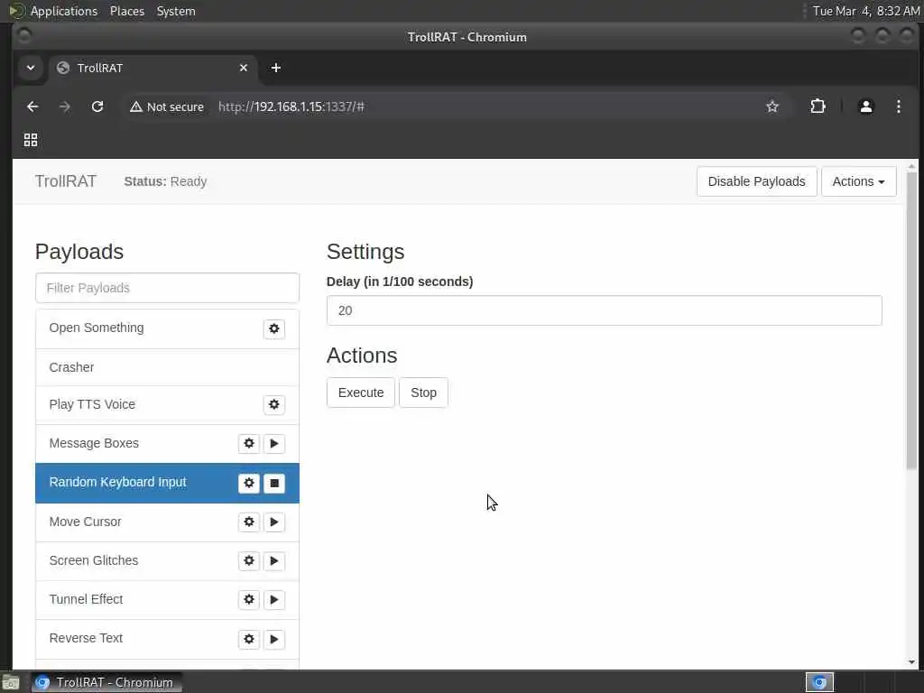This screenshot has height=693, width=924.
Task: Open Screen Glitches settings gear
Action: point(249,561)
